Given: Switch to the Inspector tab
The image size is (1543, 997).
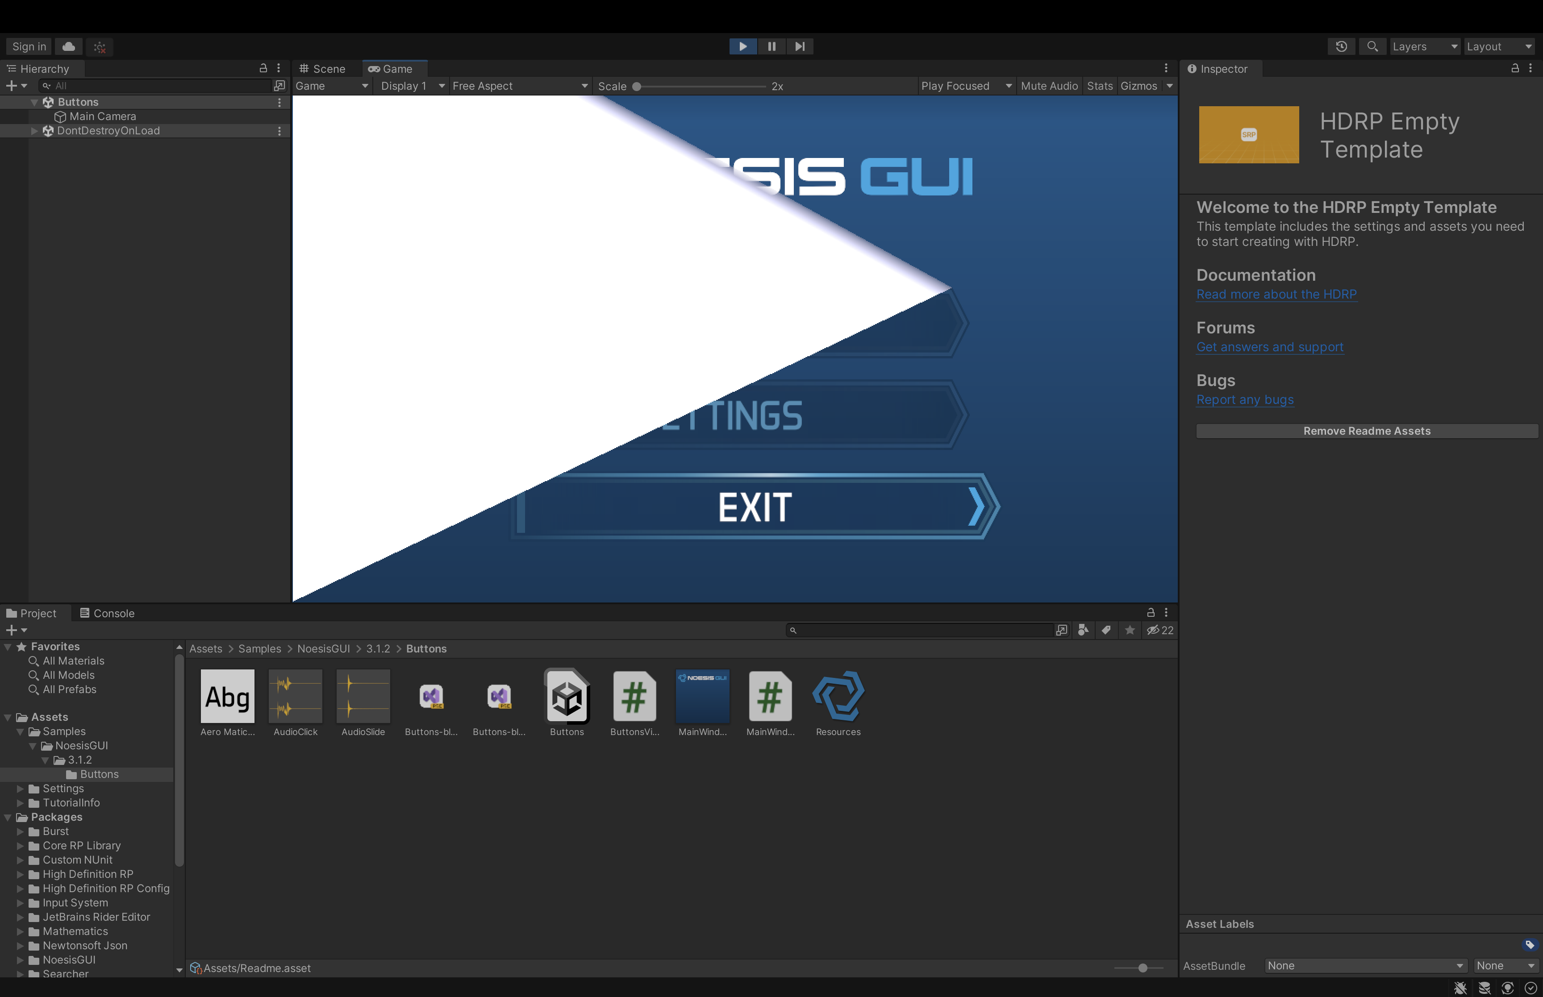Looking at the screenshot, I should pyautogui.click(x=1218, y=69).
